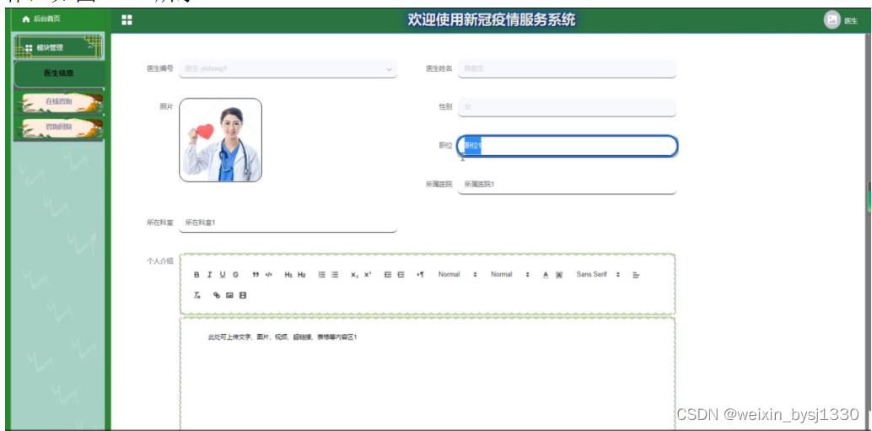Open 医生信息 in the sidebar
The height and width of the screenshot is (431, 872).
pyautogui.click(x=59, y=73)
